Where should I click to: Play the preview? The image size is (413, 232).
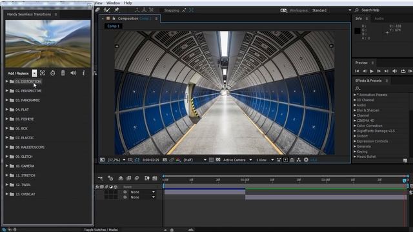372,71
